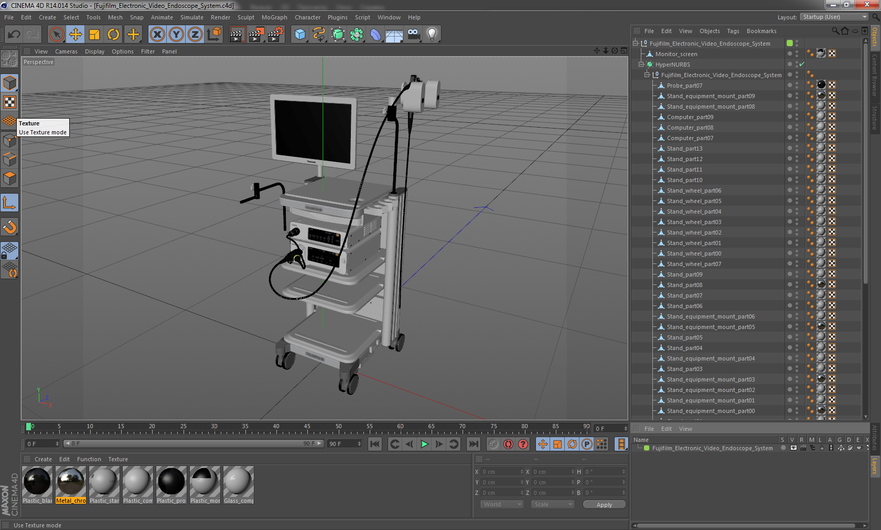Toggle visibility dot for Probe_part07
The image size is (881, 530).
tap(790, 86)
